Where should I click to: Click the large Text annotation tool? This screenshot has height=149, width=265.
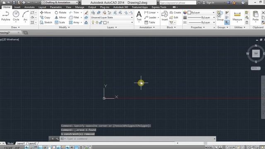click(139, 16)
